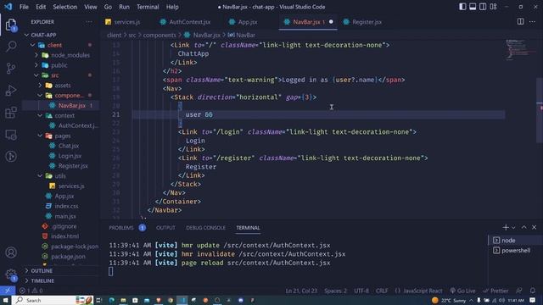
Task: Click Prettier in status bar
Action: (495, 291)
